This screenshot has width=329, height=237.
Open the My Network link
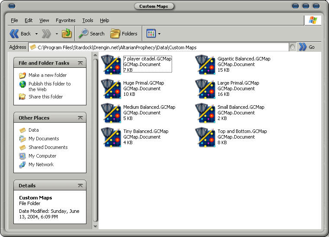pyautogui.click(x=41, y=164)
